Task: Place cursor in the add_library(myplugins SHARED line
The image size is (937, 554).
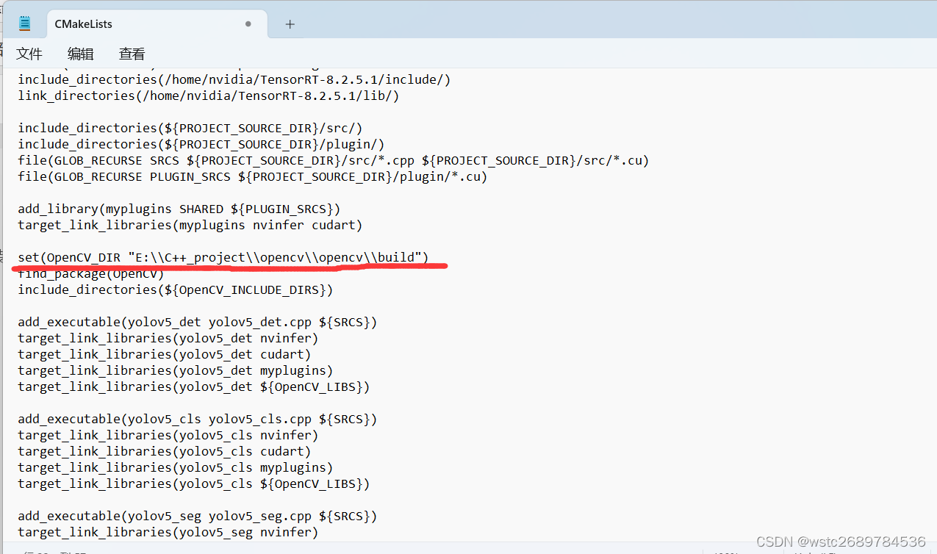Action: pos(179,209)
